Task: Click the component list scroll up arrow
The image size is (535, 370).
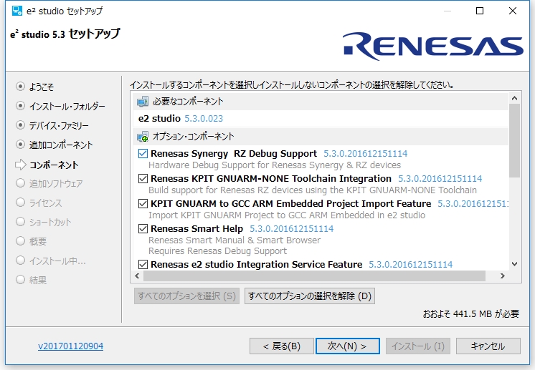Action: tap(515, 98)
